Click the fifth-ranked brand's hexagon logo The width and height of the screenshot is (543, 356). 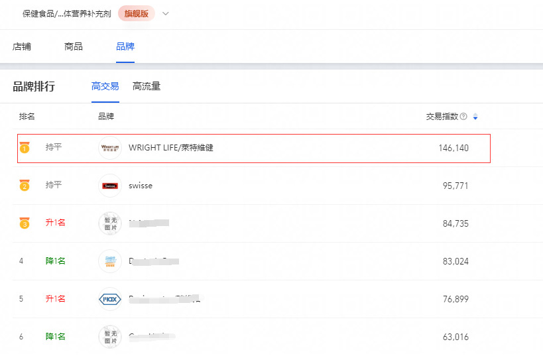click(x=110, y=299)
